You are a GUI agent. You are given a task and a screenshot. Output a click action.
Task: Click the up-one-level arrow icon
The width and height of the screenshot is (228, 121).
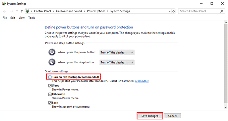point(22,11)
